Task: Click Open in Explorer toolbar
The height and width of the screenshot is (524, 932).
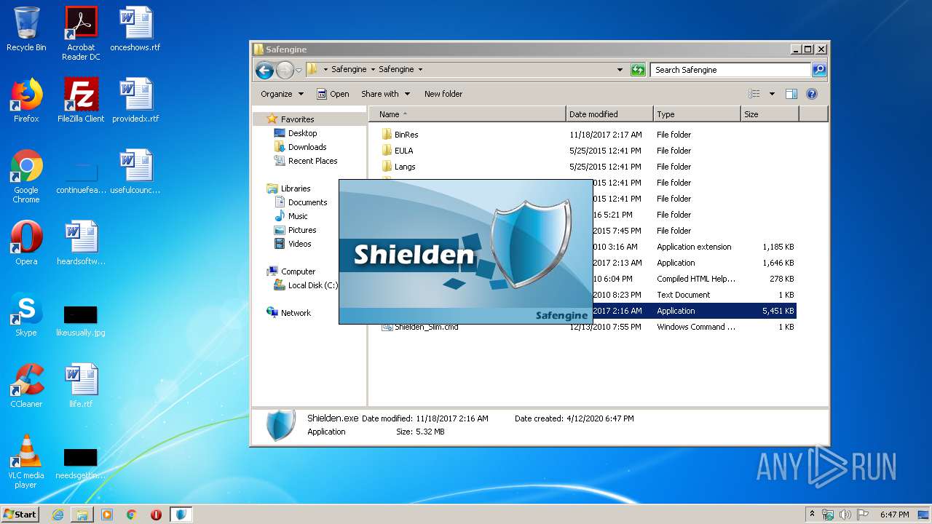Action: click(x=333, y=94)
